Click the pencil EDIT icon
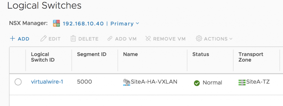Screen dimensions: 283x106 click(43, 38)
